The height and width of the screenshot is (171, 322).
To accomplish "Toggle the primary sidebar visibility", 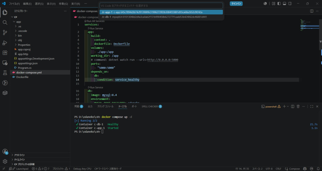I will click(279, 3).
